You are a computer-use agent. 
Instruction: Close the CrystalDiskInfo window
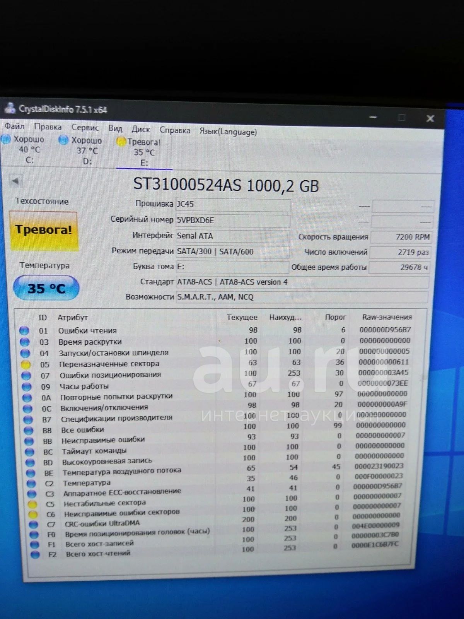[x=430, y=118]
